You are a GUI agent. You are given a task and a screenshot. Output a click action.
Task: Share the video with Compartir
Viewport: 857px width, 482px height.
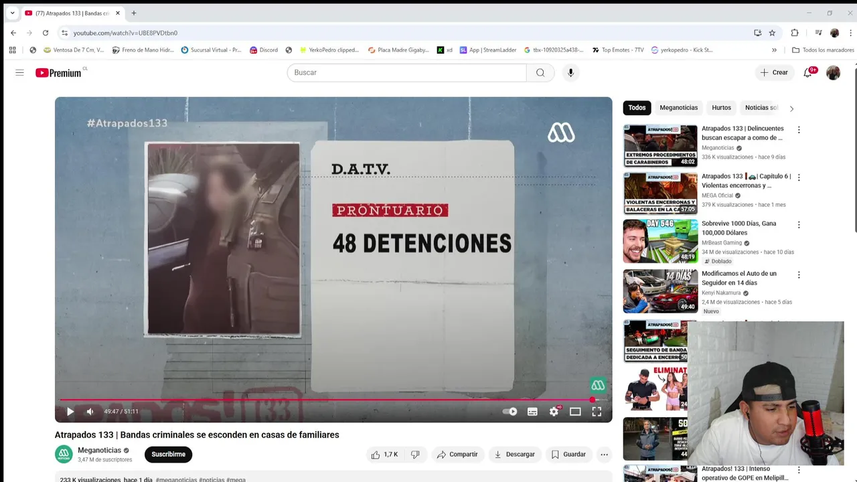pos(457,455)
